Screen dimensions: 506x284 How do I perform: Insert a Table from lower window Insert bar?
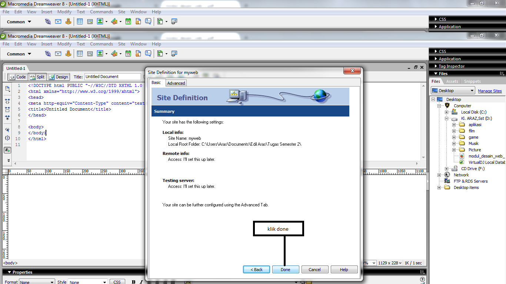tap(80, 54)
